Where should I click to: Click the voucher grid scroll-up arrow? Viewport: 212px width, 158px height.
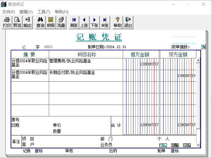click(x=198, y=61)
